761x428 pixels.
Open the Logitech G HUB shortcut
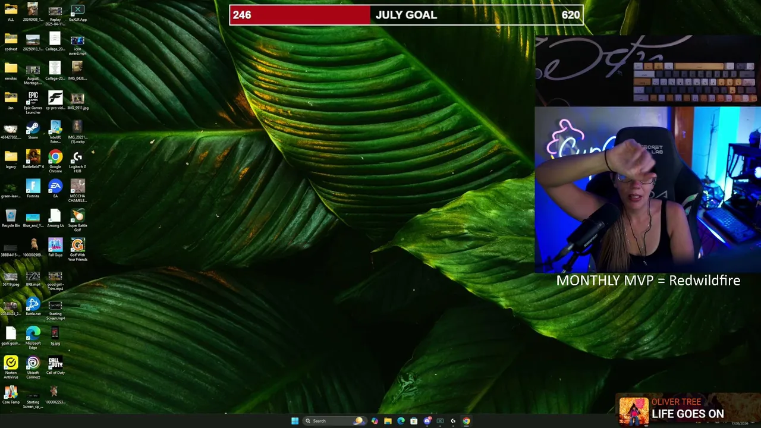[77, 160]
